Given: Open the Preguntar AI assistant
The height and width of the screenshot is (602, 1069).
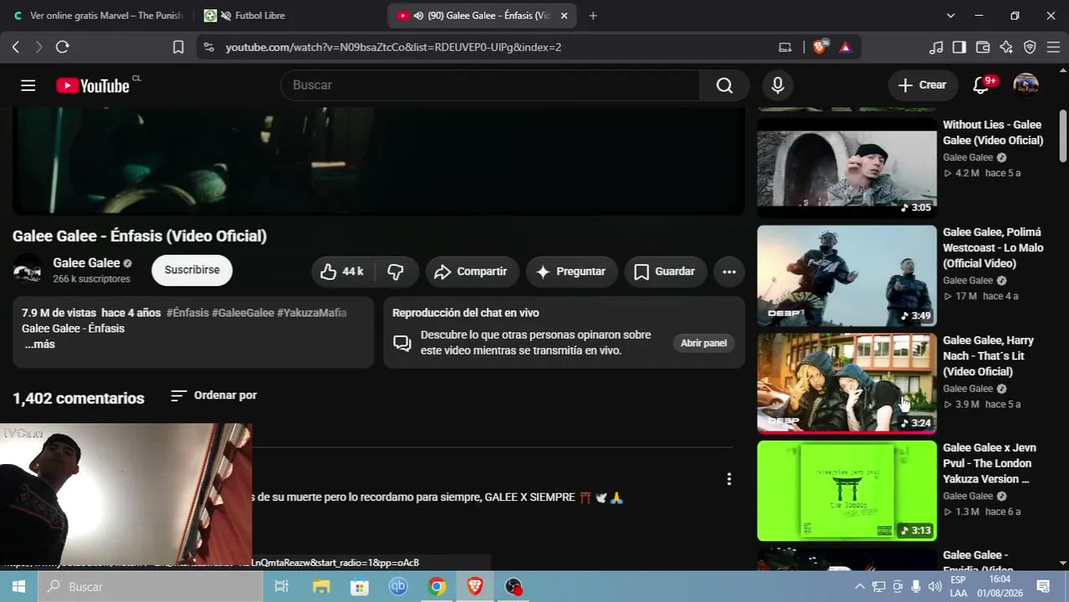Looking at the screenshot, I should [x=571, y=272].
